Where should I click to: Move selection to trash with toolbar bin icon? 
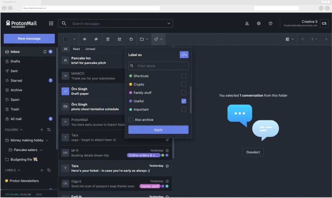coord(108,39)
